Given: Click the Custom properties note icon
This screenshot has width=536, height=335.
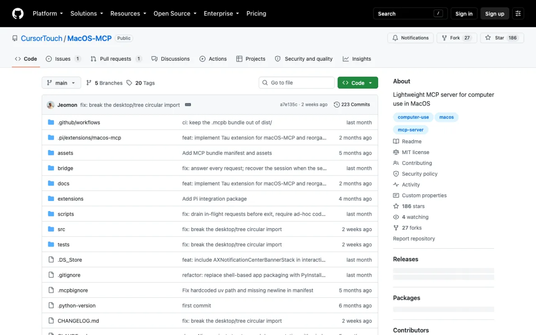Looking at the screenshot, I should [x=396, y=196].
